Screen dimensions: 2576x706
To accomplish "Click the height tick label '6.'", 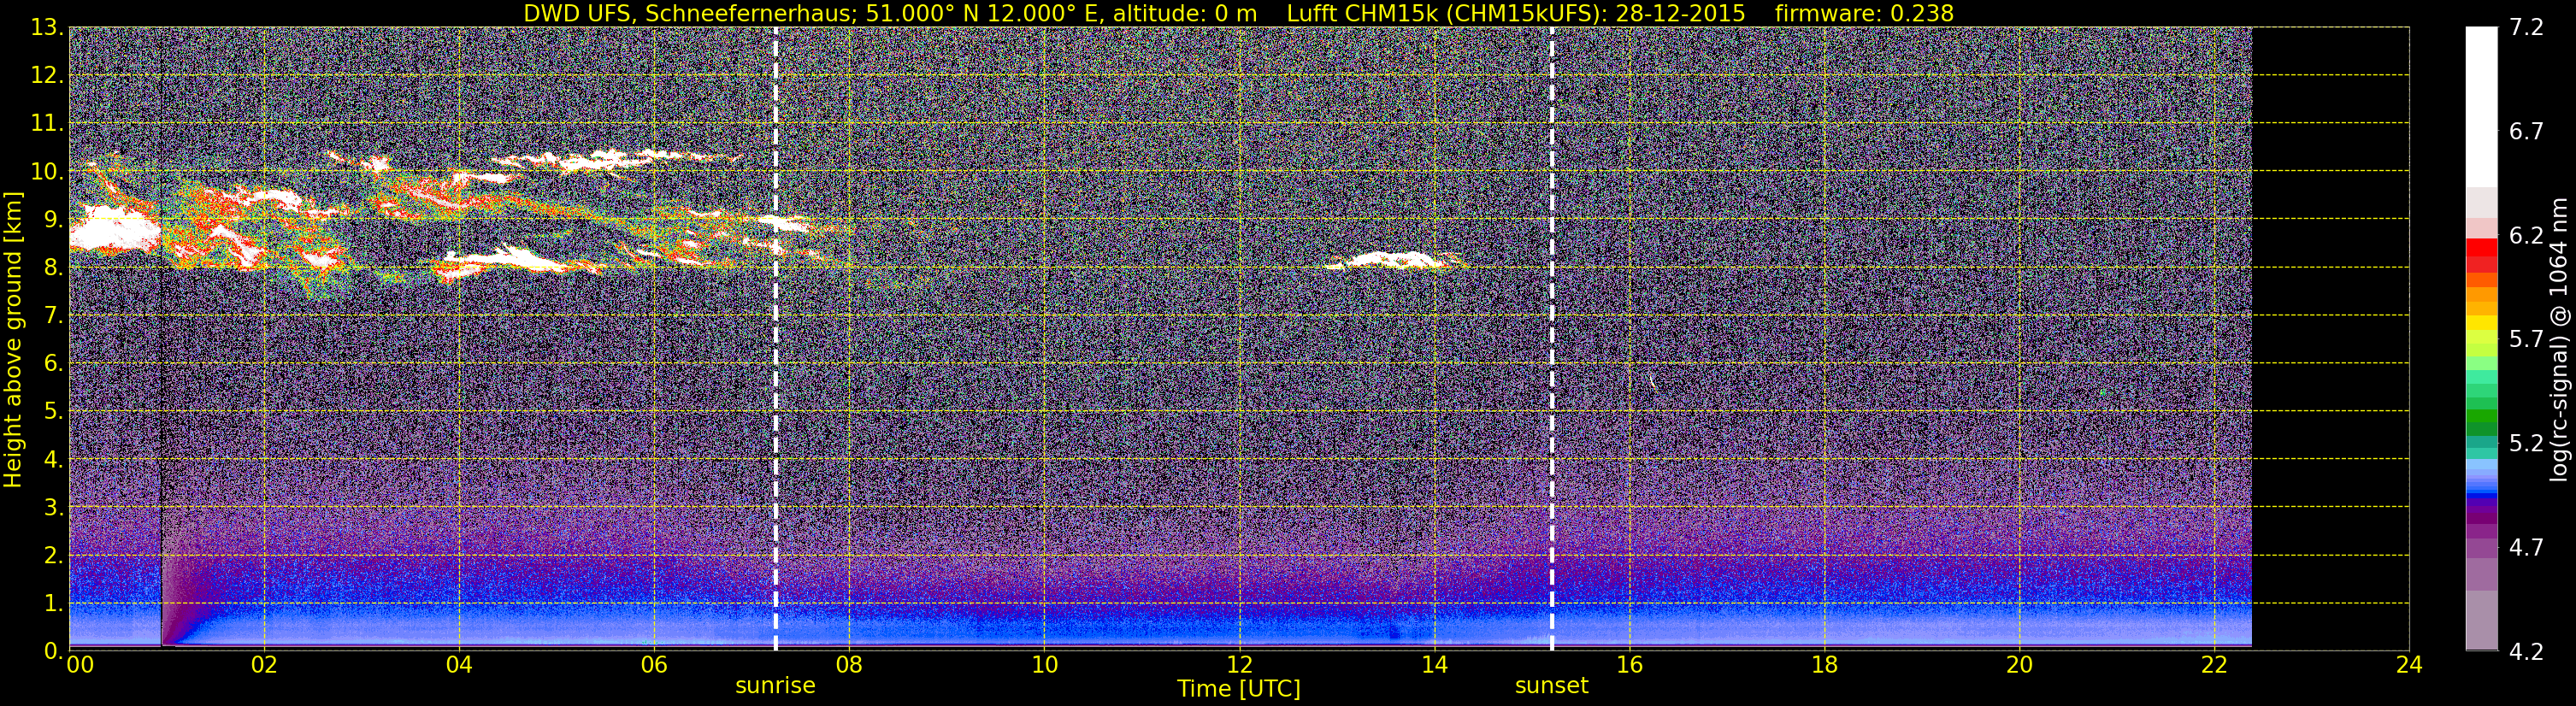I will pyautogui.click(x=53, y=363).
